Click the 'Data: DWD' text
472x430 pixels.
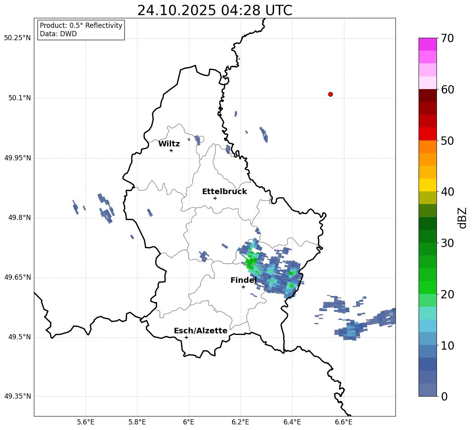[58, 34]
